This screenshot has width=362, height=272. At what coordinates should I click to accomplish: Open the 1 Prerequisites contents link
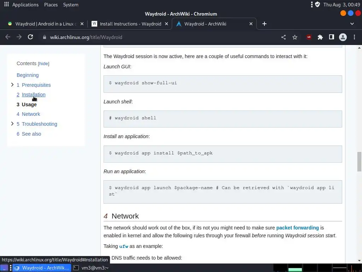34,85
